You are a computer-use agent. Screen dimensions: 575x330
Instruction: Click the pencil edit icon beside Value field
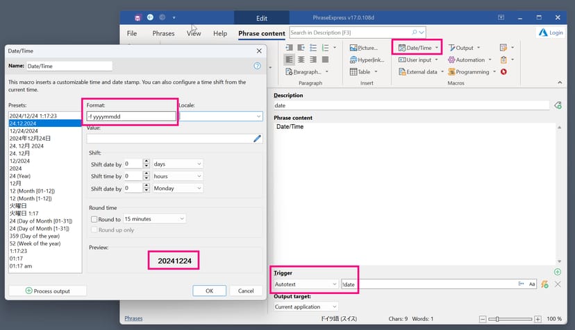(x=257, y=139)
